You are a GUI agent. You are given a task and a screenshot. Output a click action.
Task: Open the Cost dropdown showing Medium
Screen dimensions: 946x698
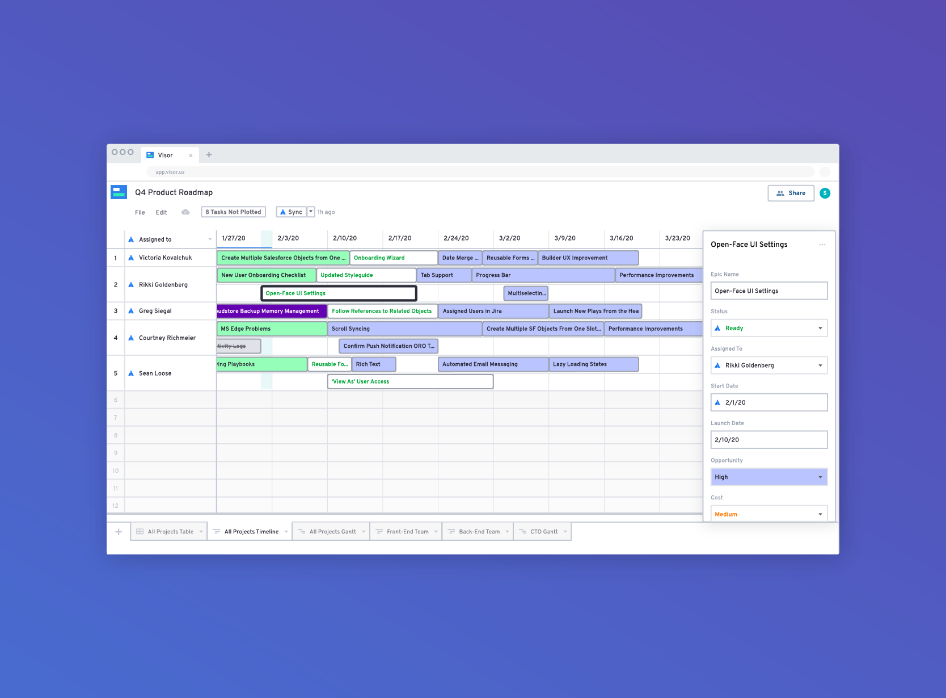tap(768, 514)
